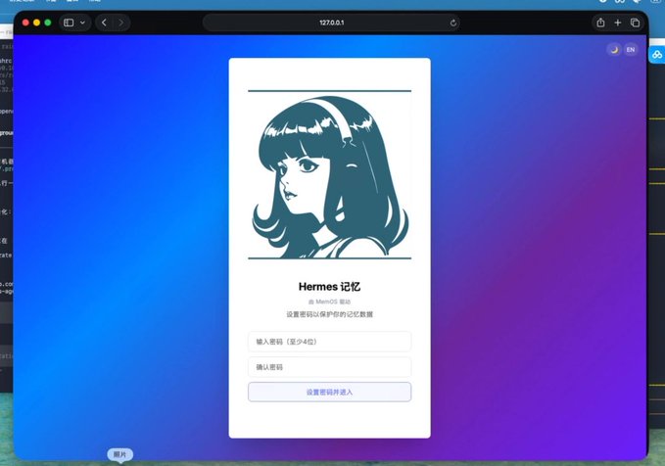665x466 pixels.
Task: Close the Safari window with red button
Action: (x=25, y=23)
